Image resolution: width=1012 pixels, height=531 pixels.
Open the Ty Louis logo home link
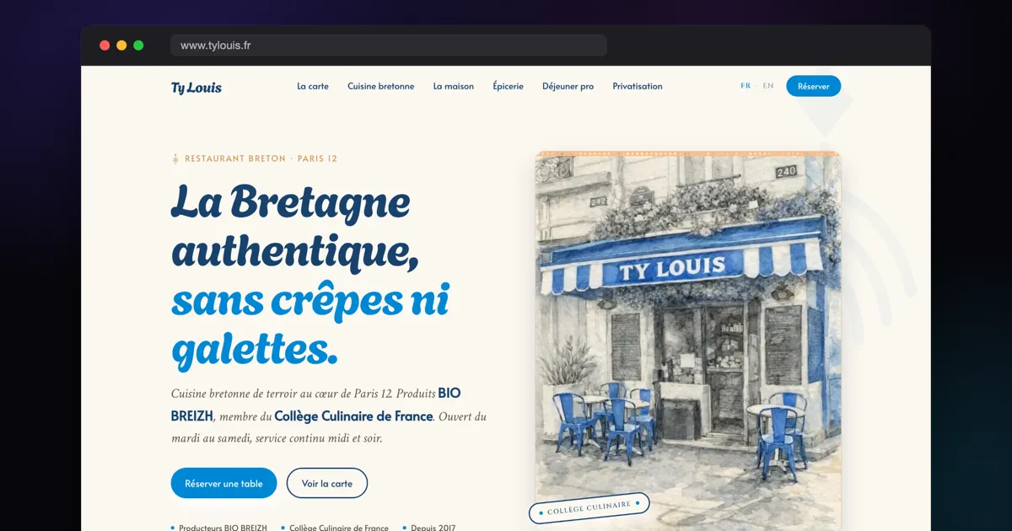tap(196, 87)
